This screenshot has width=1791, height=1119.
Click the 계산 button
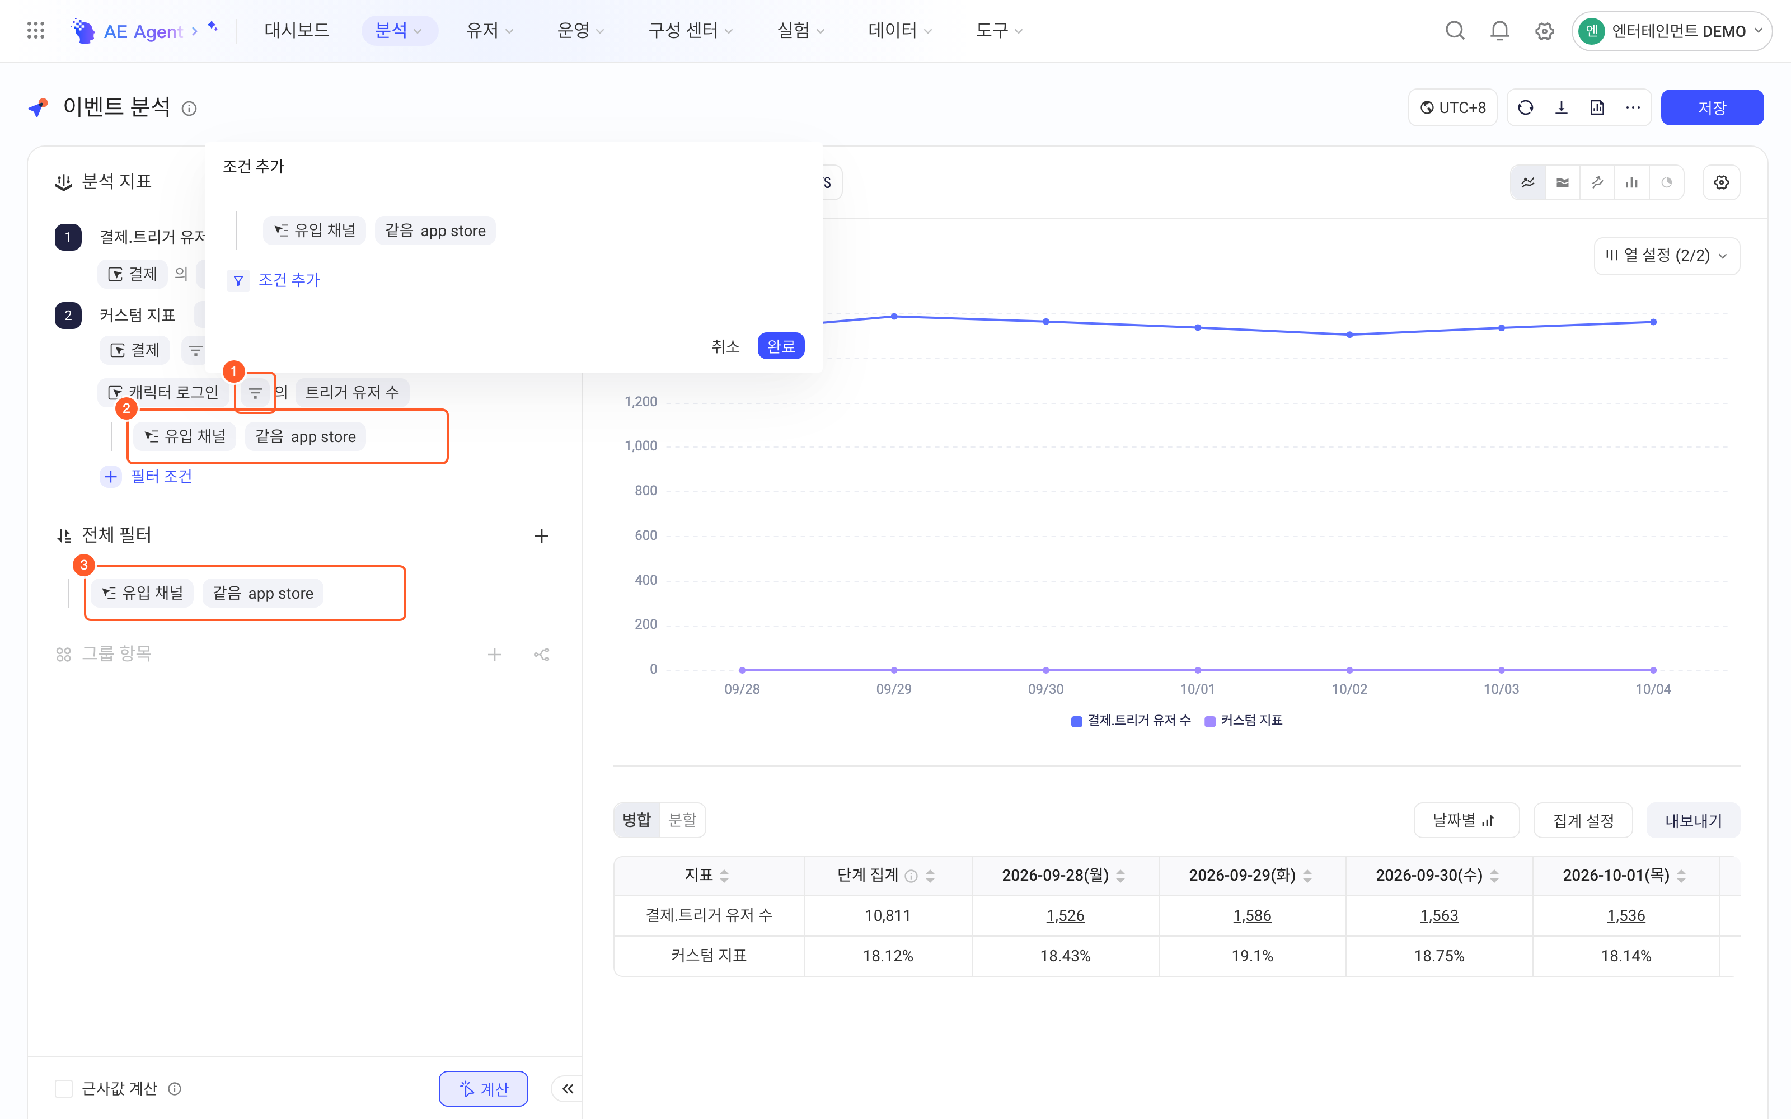point(483,1089)
